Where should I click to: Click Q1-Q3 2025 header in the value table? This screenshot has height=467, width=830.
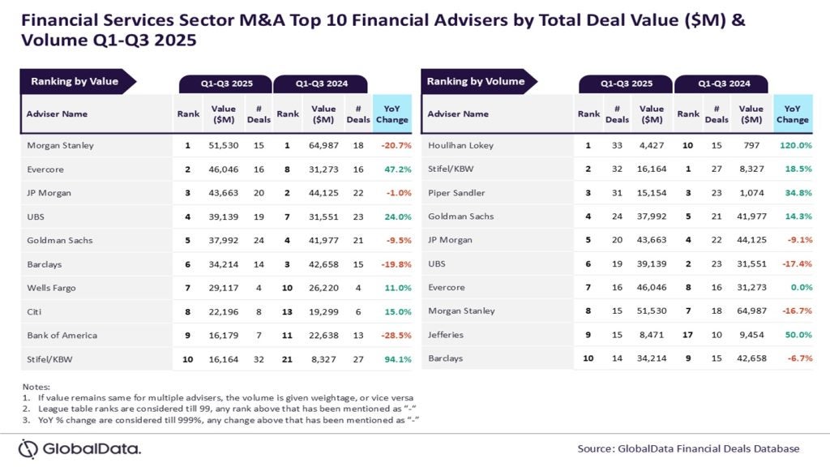pos(227,84)
